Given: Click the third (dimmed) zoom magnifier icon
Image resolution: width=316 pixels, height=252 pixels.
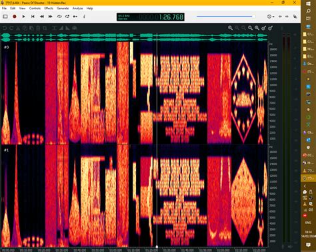Looking at the screenshot, I should tap(243, 28).
